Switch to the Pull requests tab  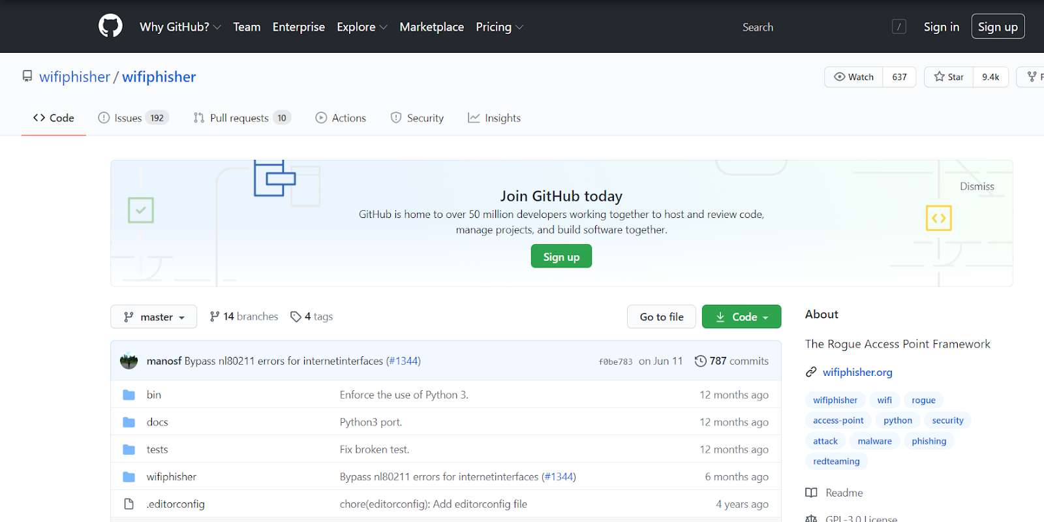point(242,118)
